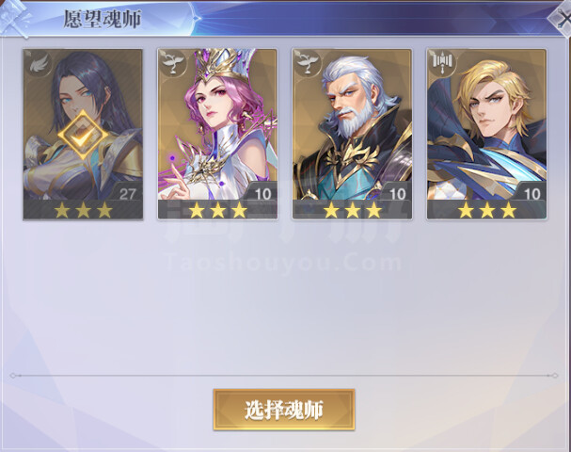Viewport: 571px width, 452px height.
Task: Click level 10 badge on blonde card
Action: click(x=531, y=194)
